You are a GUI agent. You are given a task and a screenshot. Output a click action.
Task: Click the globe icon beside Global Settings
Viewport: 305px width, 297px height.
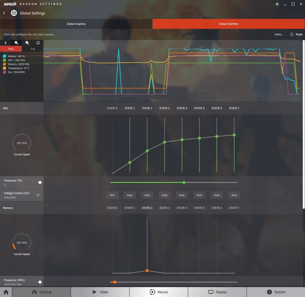[x=14, y=13]
